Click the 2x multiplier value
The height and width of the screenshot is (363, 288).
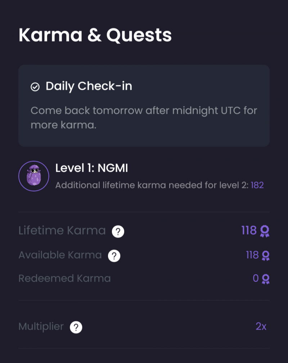(x=261, y=327)
